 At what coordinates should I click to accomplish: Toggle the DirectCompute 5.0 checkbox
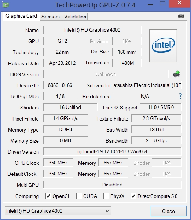point(133,196)
